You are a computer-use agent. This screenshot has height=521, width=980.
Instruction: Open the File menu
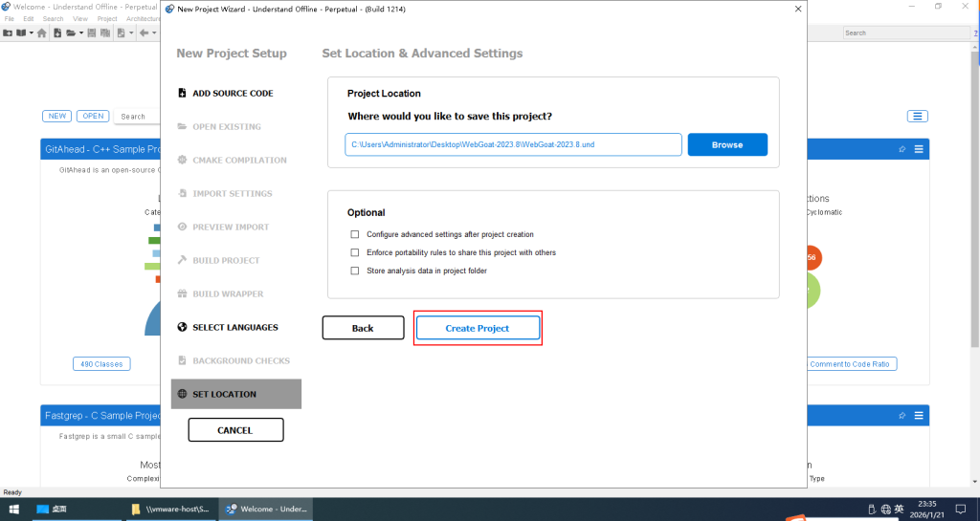10,18
